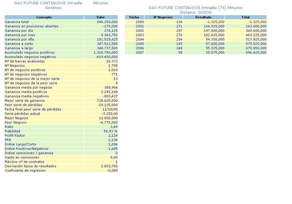292x204 pixels.
Task: Click the Profit Factor row label
Action: [15, 136]
